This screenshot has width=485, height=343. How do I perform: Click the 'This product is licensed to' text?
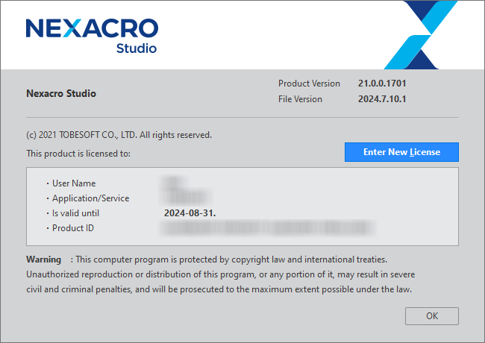click(x=78, y=154)
